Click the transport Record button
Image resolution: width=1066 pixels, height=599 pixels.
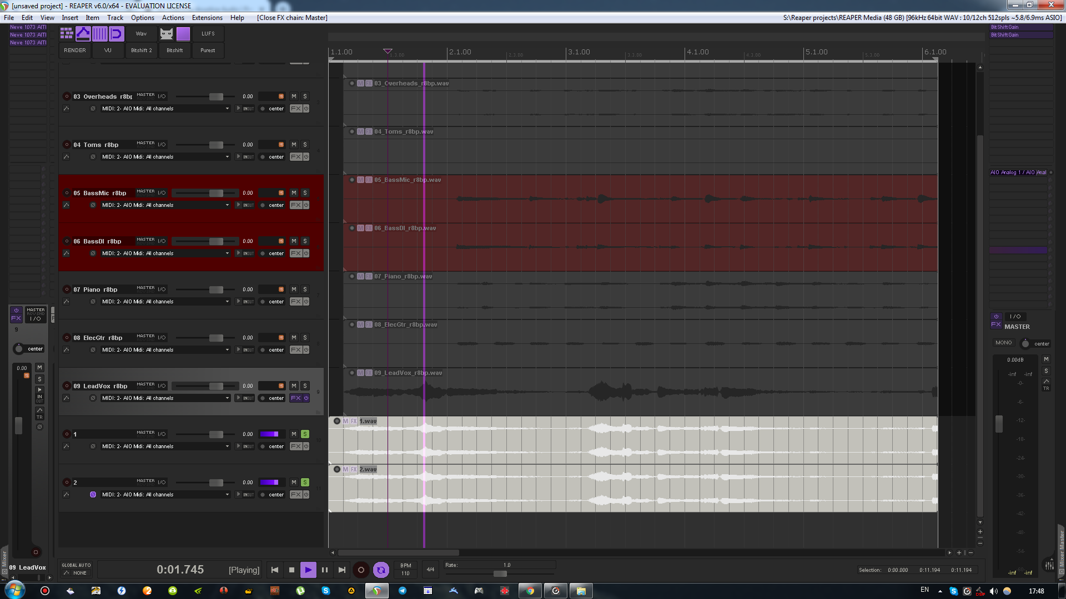point(361,570)
